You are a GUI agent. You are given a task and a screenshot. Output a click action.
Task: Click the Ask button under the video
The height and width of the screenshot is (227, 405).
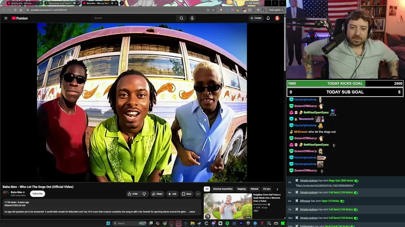pyautogui.click(x=172, y=194)
